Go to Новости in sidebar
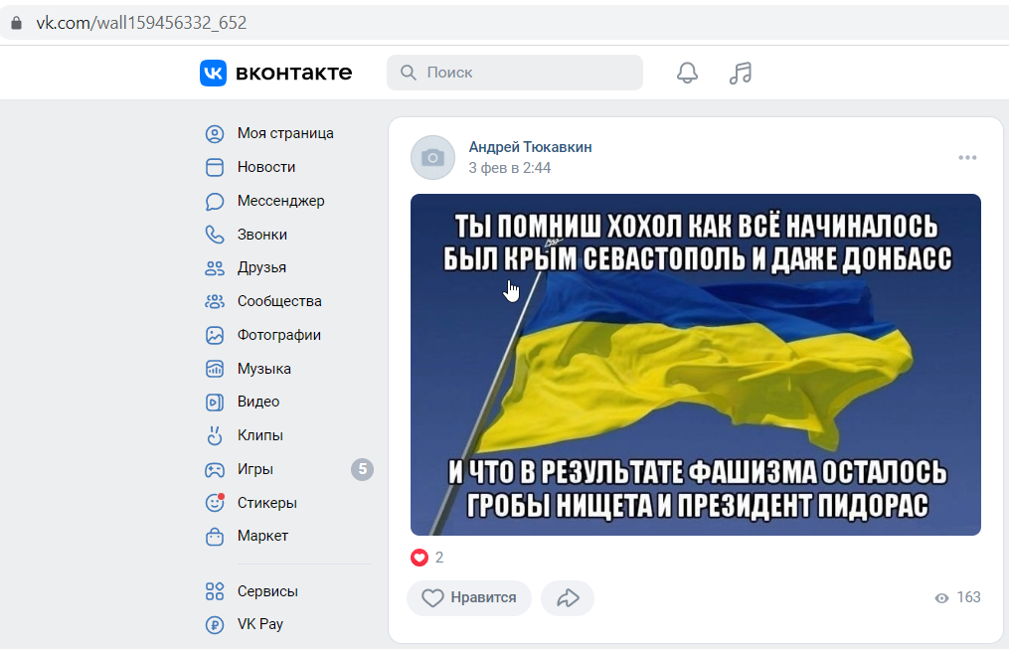 (285, 167)
